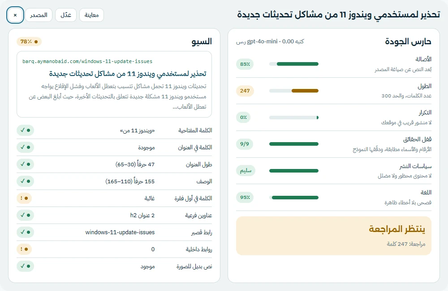Viewport: 448px width, 291px height.
Task: Click the SEO preview headline about ويندوز 11
Action: tap(128, 74)
